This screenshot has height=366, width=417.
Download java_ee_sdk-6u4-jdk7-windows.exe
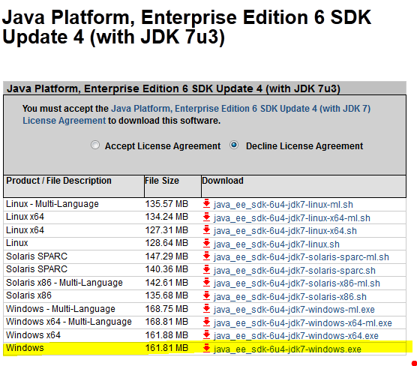(x=287, y=349)
